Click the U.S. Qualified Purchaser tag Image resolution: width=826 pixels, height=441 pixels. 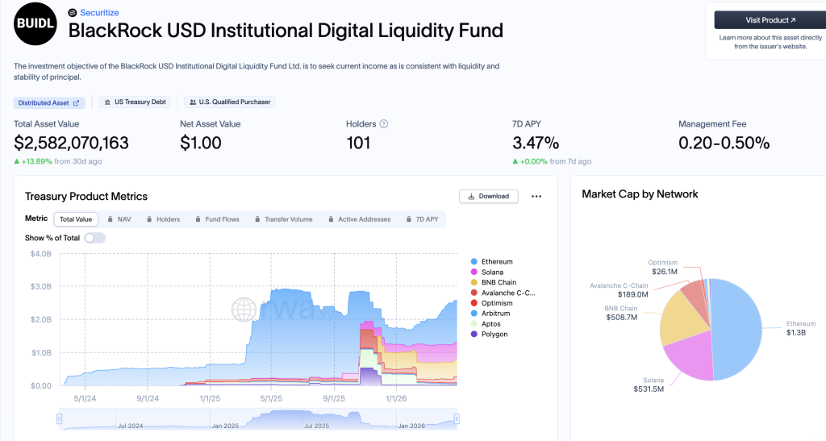point(230,102)
